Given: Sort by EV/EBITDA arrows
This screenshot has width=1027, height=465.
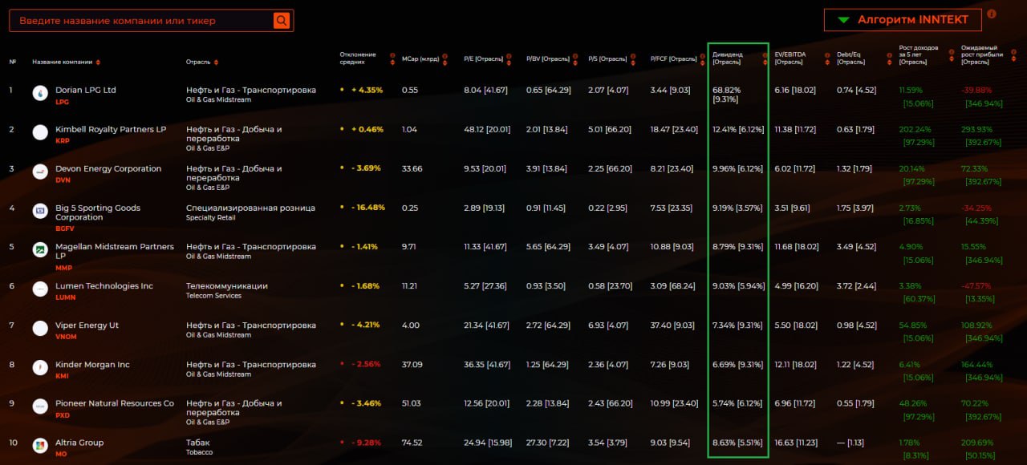Looking at the screenshot, I should [x=827, y=63].
